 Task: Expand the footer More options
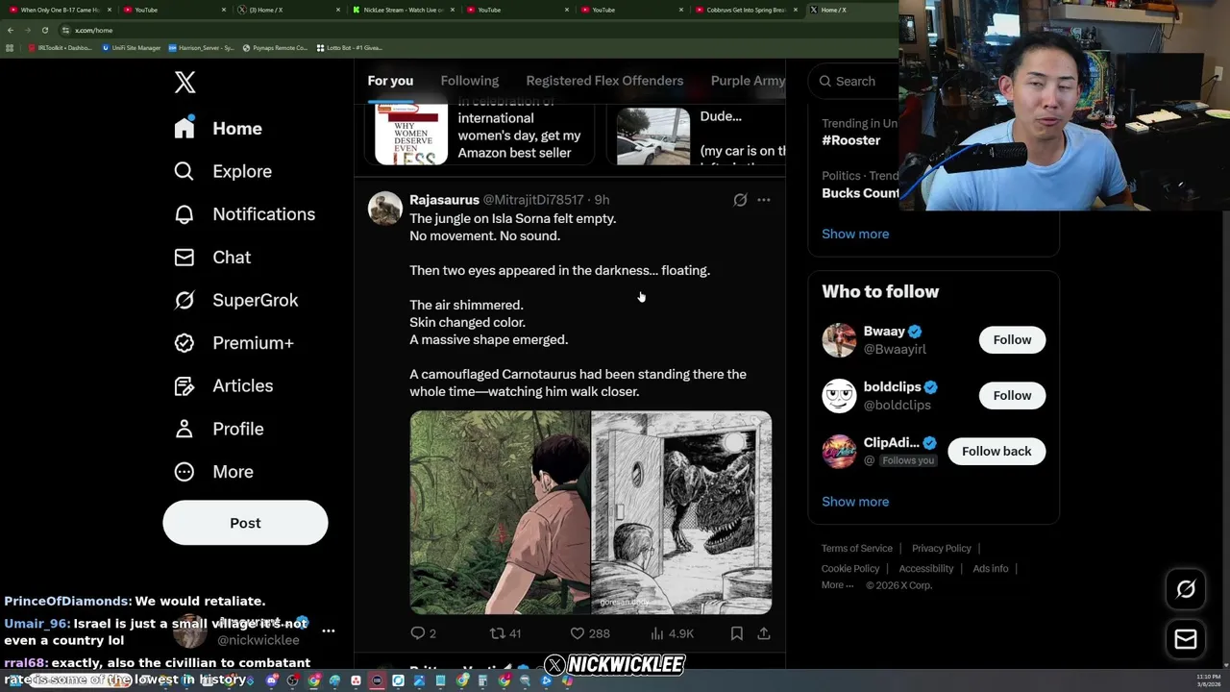tap(837, 585)
